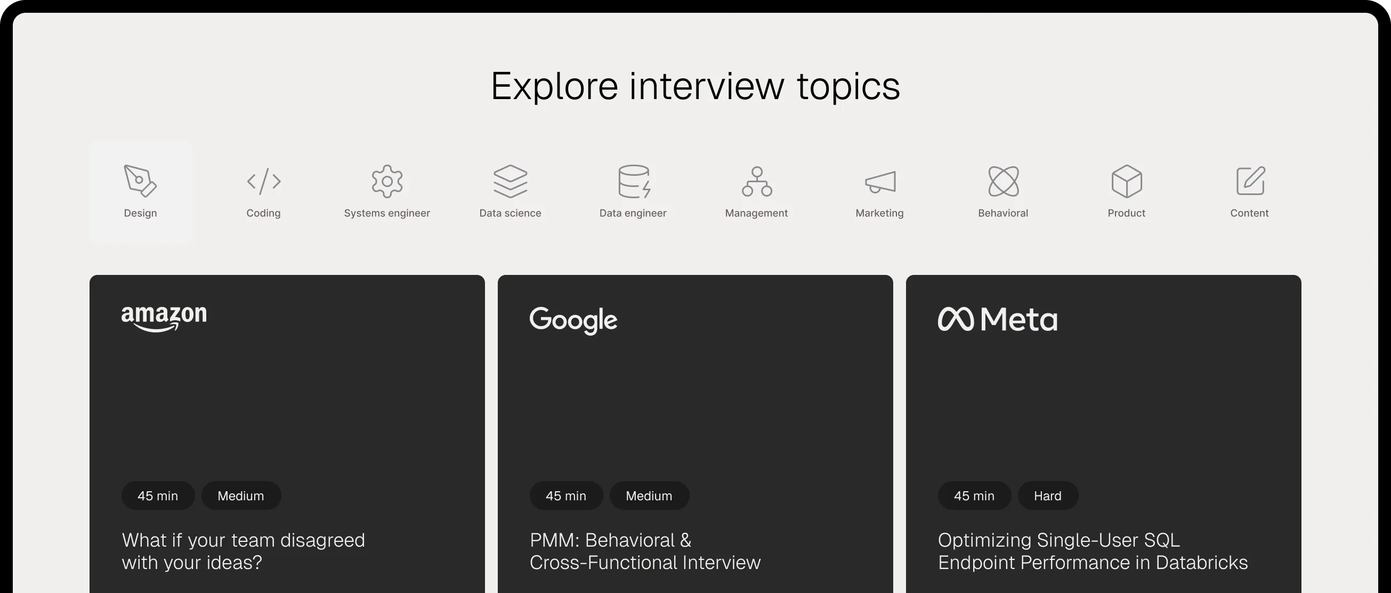The height and width of the screenshot is (593, 1391).
Task: Click the 45 min badge on Meta card
Action: [974, 496]
